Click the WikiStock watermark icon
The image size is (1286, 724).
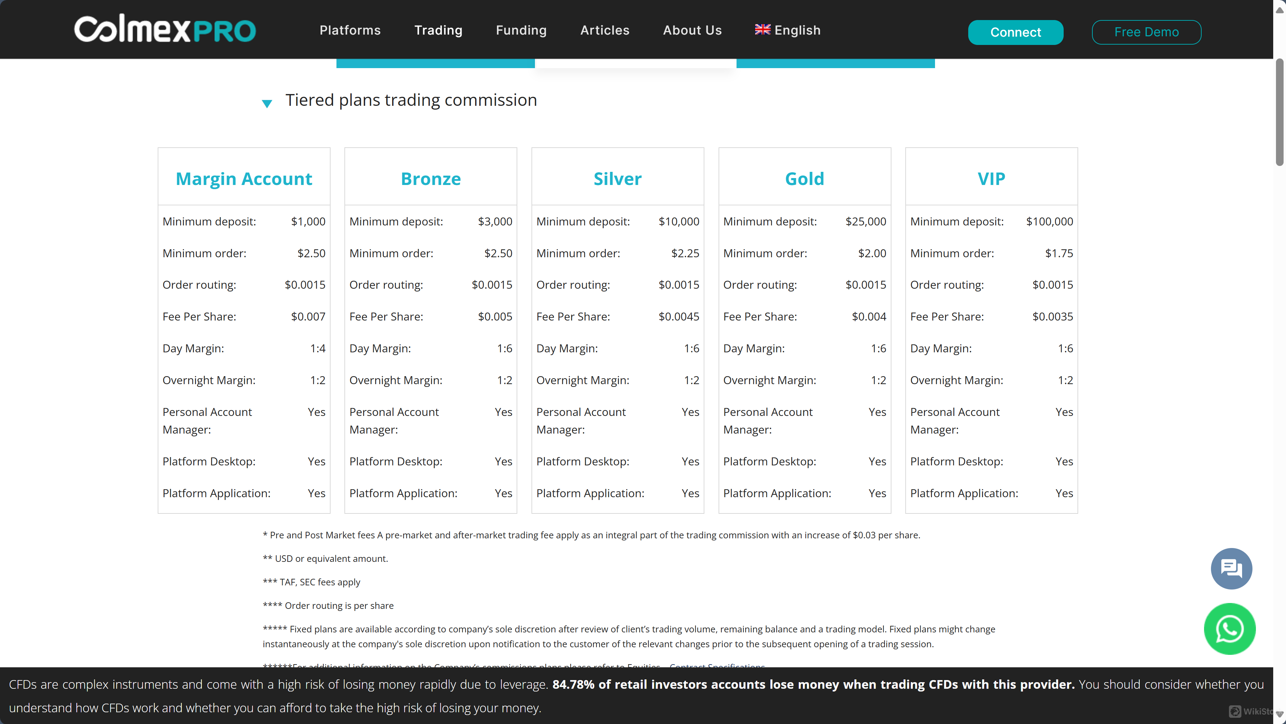(x=1235, y=711)
